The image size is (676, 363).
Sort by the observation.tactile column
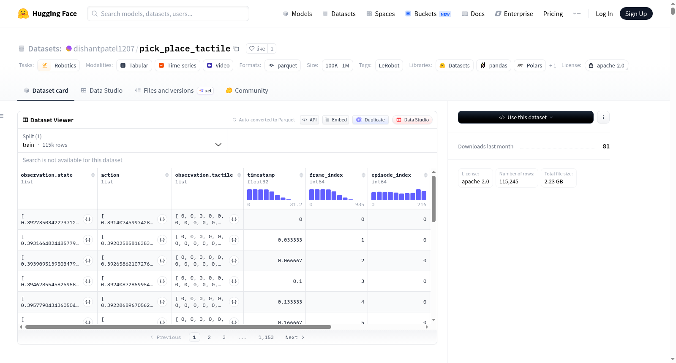pos(239,175)
